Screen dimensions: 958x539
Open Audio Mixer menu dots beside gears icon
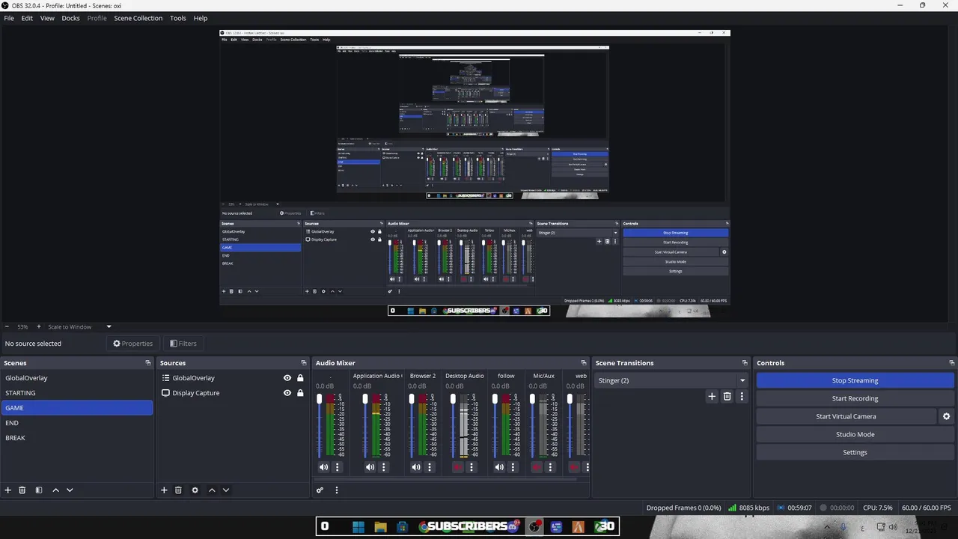[x=336, y=490]
